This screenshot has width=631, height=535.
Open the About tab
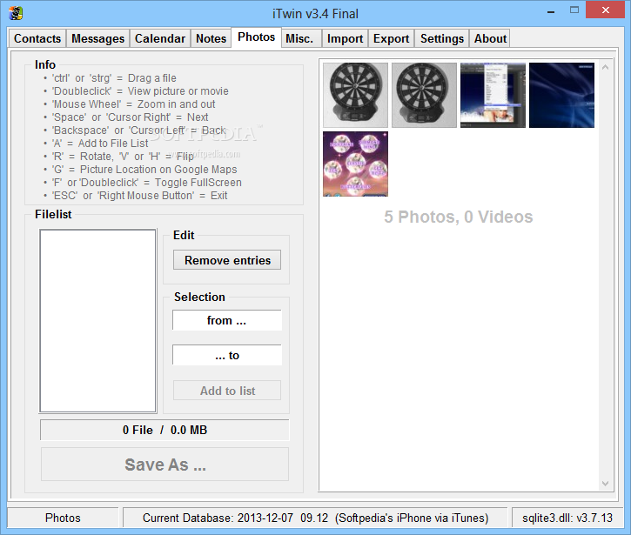point(490,38)
